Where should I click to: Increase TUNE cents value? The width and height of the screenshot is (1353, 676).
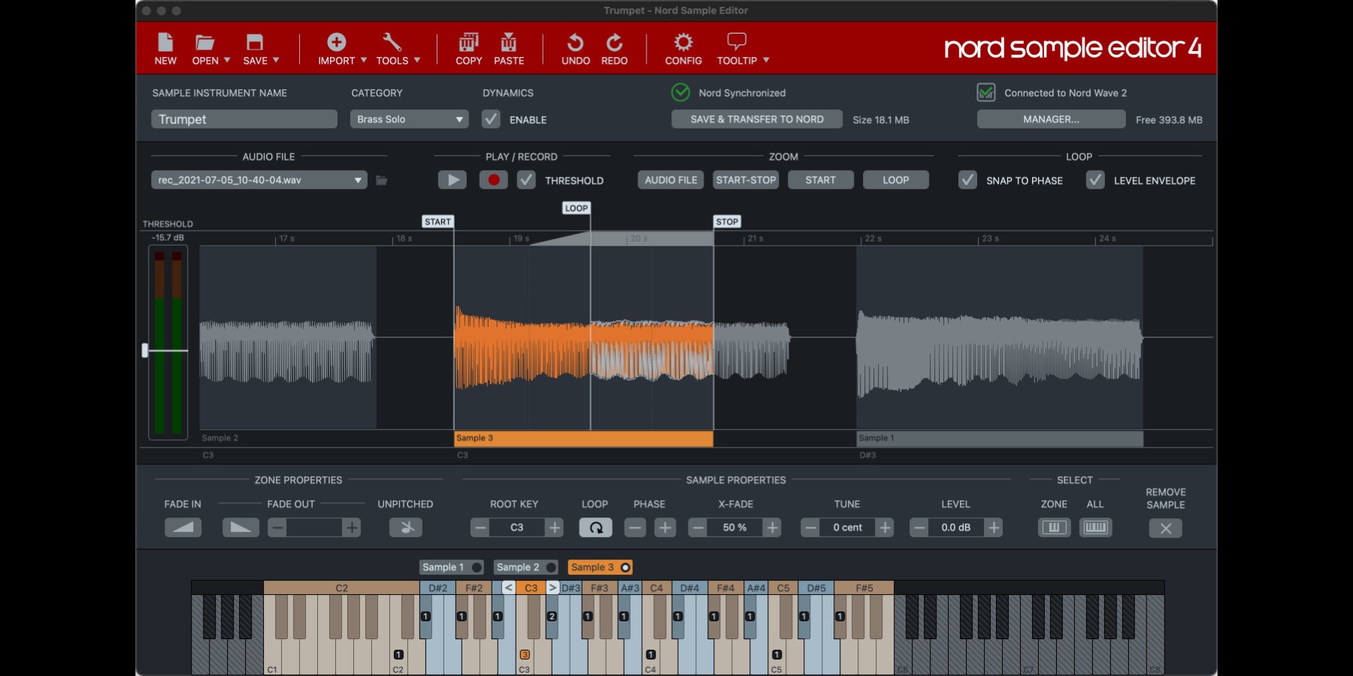point(885,527)
